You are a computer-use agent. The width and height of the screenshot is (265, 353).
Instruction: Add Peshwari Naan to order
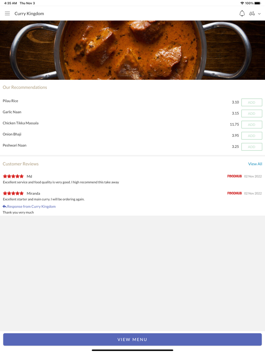252,147
